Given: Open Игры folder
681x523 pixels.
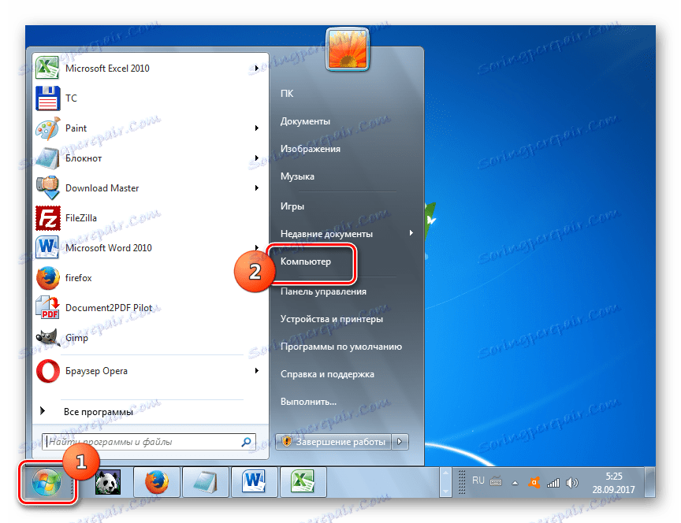Looking at the screenshot, I should pos(292,206).
